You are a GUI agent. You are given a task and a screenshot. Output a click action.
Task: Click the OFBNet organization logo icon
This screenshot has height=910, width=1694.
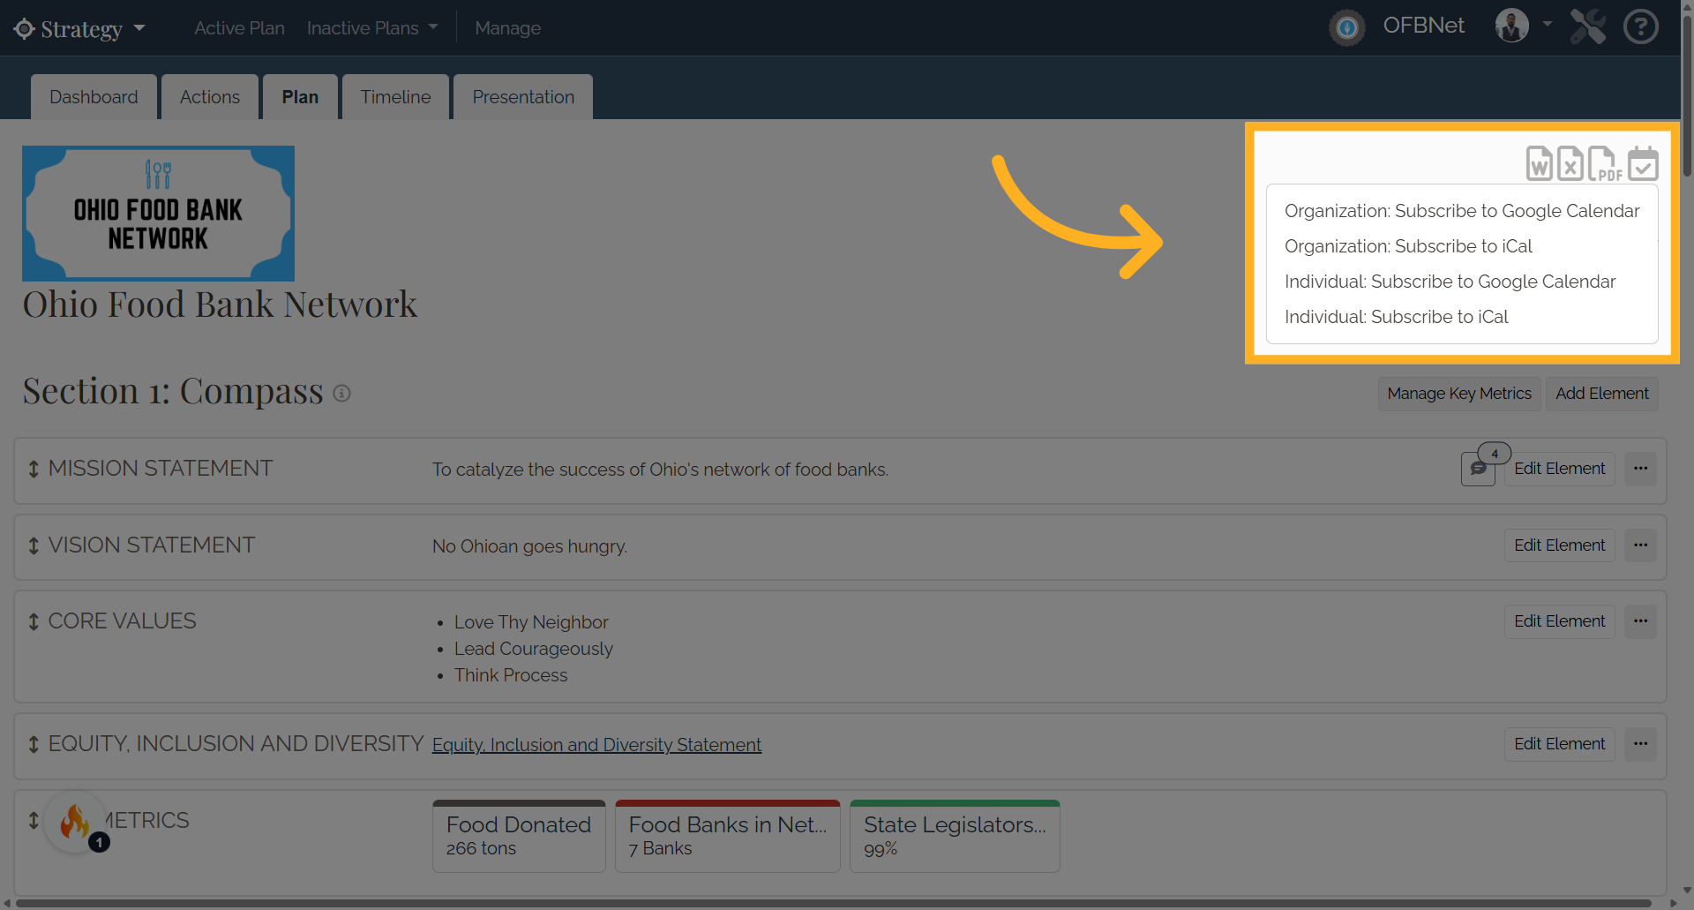click(1347, 27)
